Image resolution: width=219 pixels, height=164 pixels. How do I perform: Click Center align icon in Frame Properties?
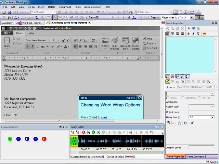click(x=172, y=34)
